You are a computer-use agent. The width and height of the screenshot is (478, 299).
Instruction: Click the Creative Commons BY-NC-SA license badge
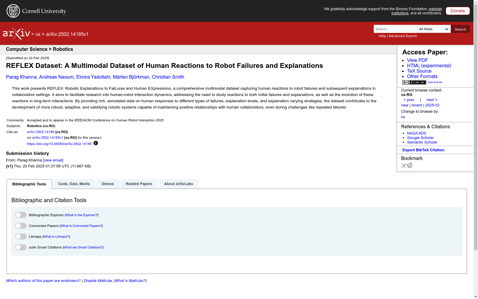pos(414,82)
